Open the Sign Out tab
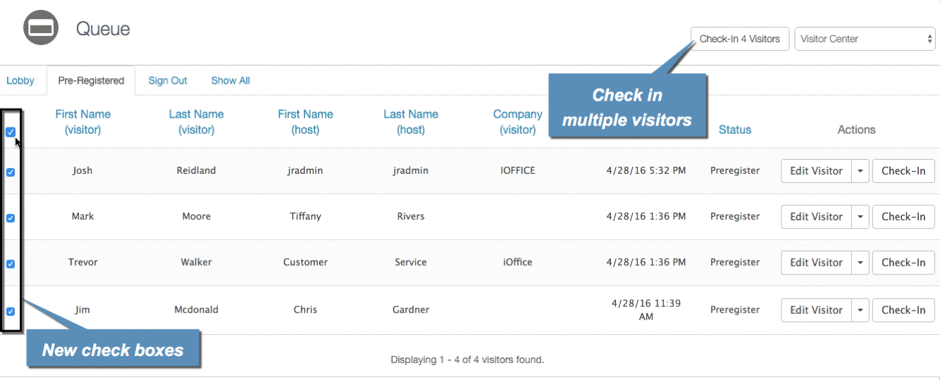Screen dimensions: 940x380 pyautogui.click(x=168, y=81)
